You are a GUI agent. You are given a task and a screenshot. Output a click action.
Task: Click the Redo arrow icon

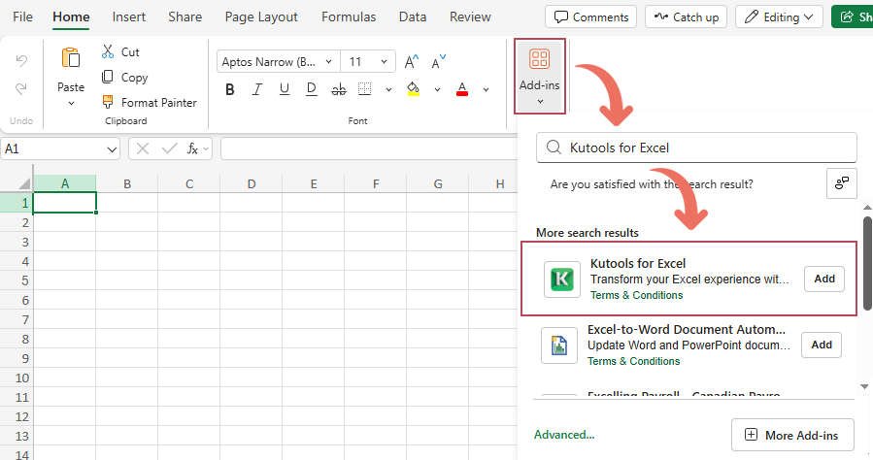21,88
